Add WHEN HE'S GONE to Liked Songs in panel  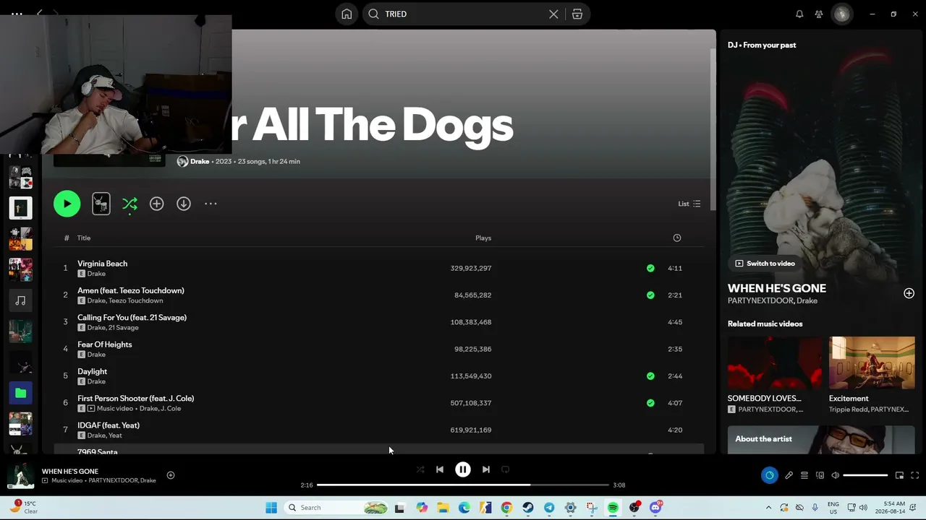click(x=909, y=293)
